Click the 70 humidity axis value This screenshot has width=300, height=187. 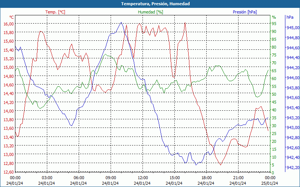tap(274, 63)
